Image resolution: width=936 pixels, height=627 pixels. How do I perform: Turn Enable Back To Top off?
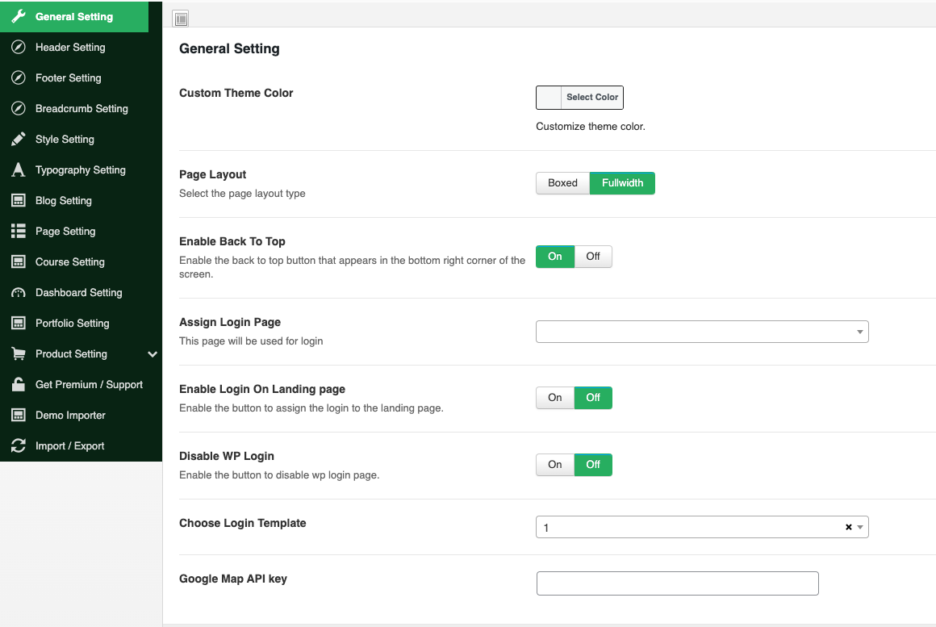pyautogui.click(x=593, y=257)
